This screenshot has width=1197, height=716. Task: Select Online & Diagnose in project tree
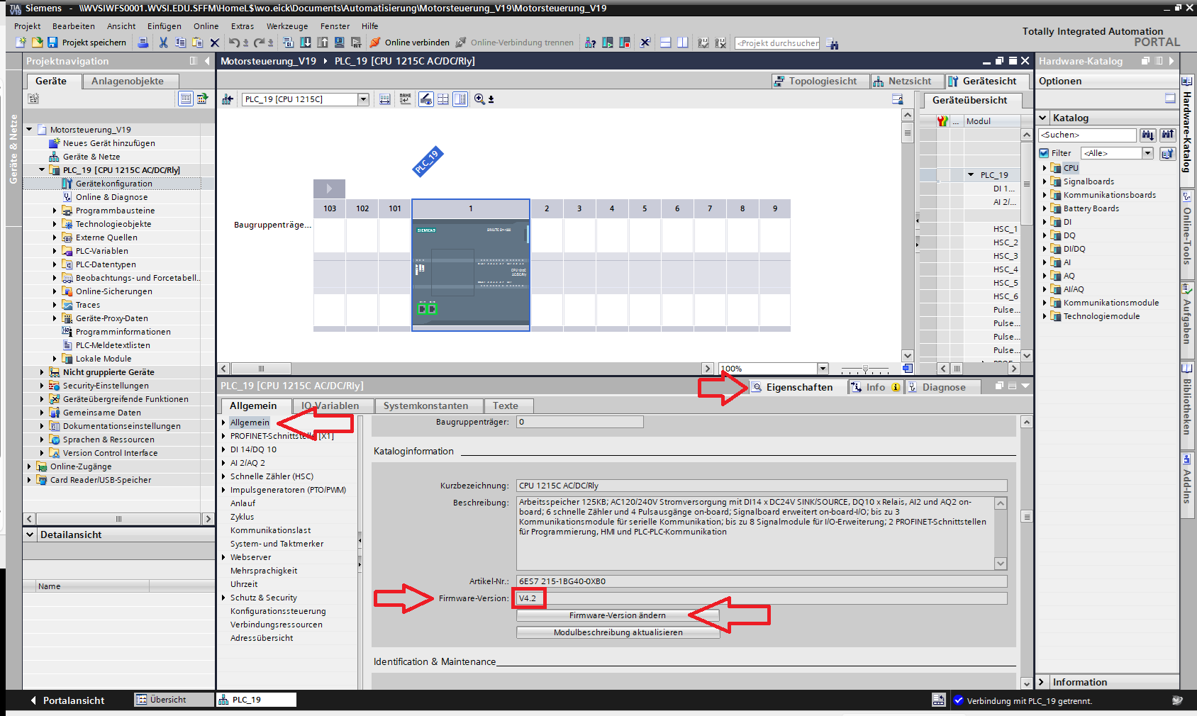pyautogui.click(x=111, y=197)
